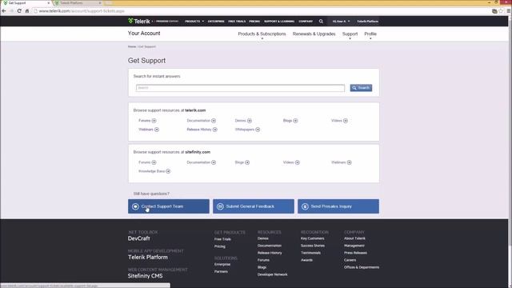Switch to the Get Support browser tab
This screenshot has height=288, width=512.
click(x=26, y=3)
